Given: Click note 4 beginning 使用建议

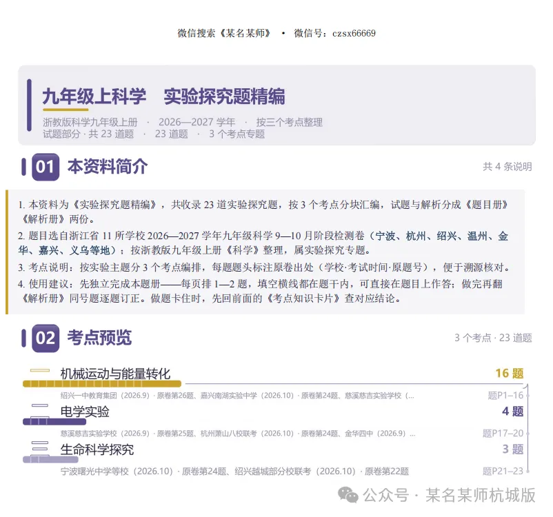Looking at the screenshot, I should pos(261,292).
